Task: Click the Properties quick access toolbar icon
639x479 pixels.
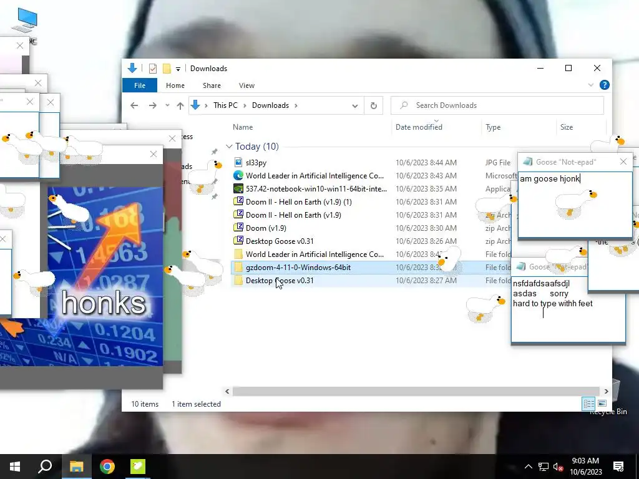Action: pos(153,69)
